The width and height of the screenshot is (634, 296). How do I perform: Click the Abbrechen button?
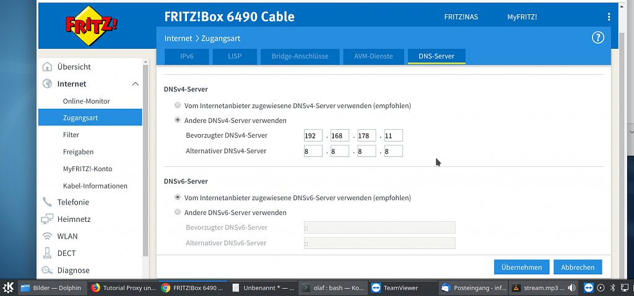click(x=578, y=268)
